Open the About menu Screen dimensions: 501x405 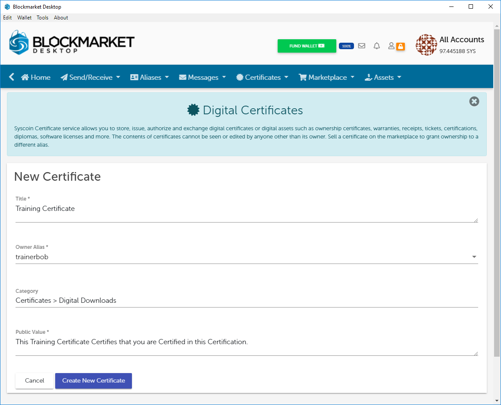[x=61, y=18]
